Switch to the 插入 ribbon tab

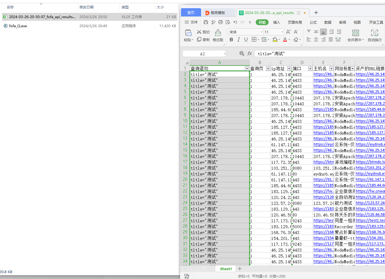coord(277,22)
